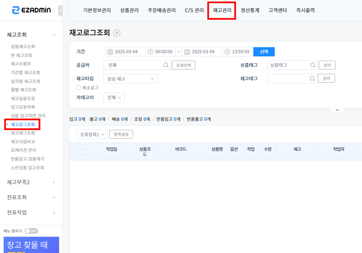Click the end time clock icon

(x=227, y=52)
